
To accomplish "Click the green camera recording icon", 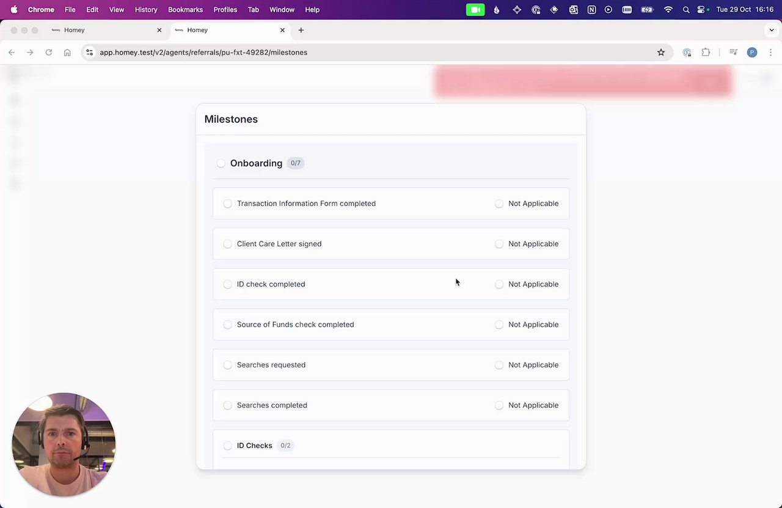I will (475, 10).
